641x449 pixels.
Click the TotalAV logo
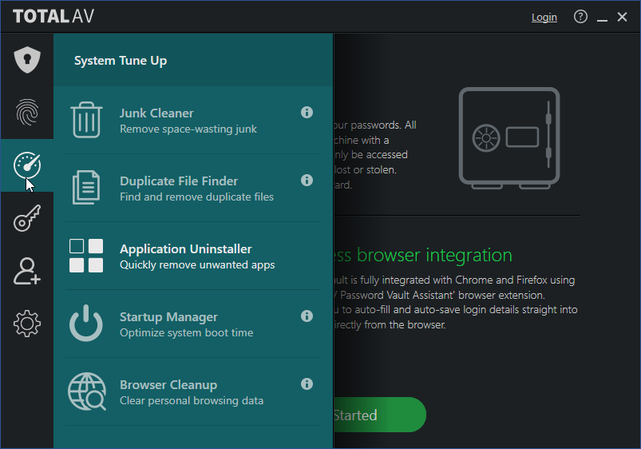pos(53,16)
